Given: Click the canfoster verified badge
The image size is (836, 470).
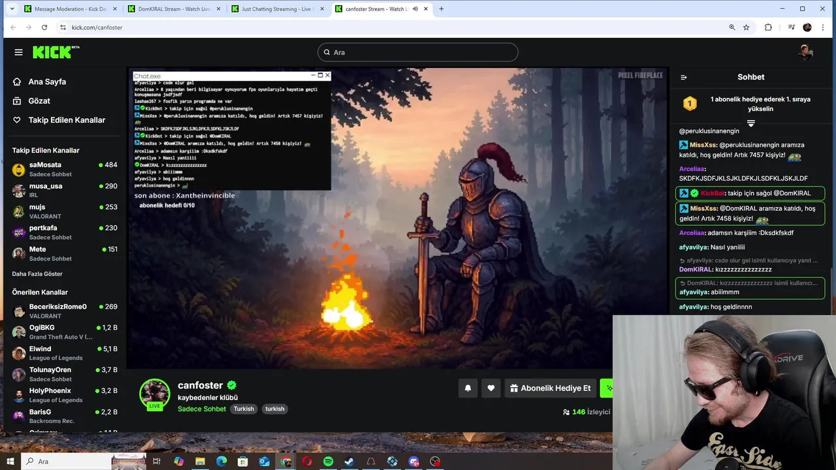Looking at the screenshot, I should pyautogui.click(x=232, y=385).
